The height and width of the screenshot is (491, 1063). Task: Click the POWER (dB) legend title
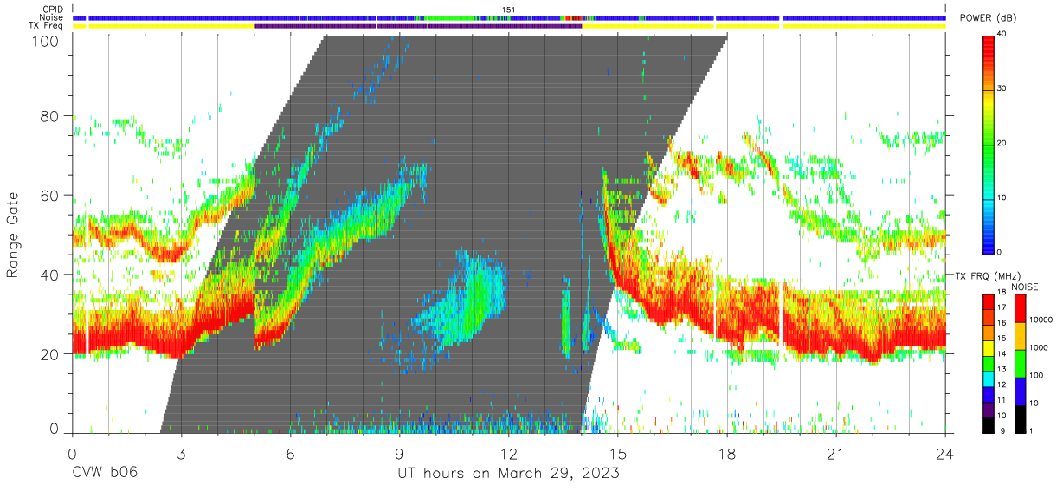point(986,19)
